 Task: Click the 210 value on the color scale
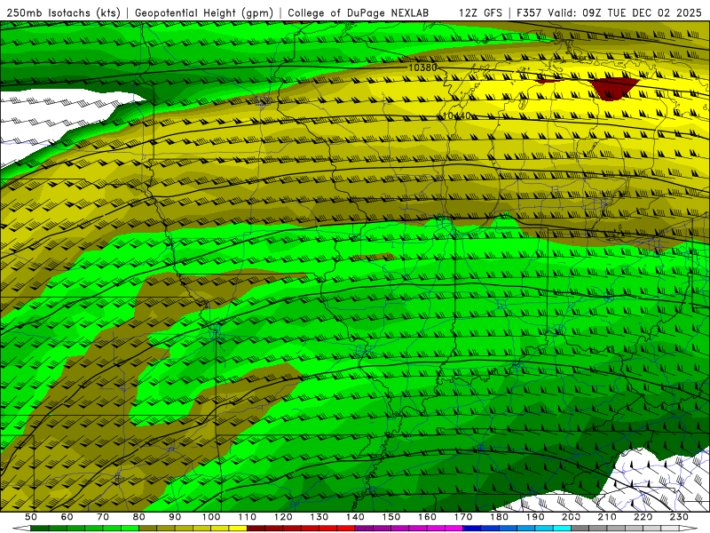[x=608, y=517]
